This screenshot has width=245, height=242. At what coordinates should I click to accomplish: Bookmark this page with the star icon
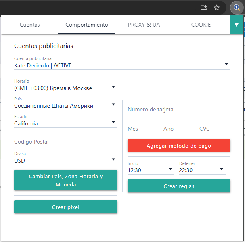coord(217,8)
